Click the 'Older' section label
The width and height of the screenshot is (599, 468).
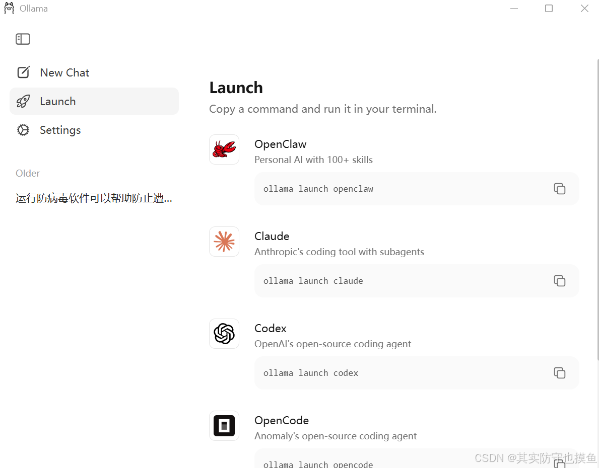pos(28,173)
